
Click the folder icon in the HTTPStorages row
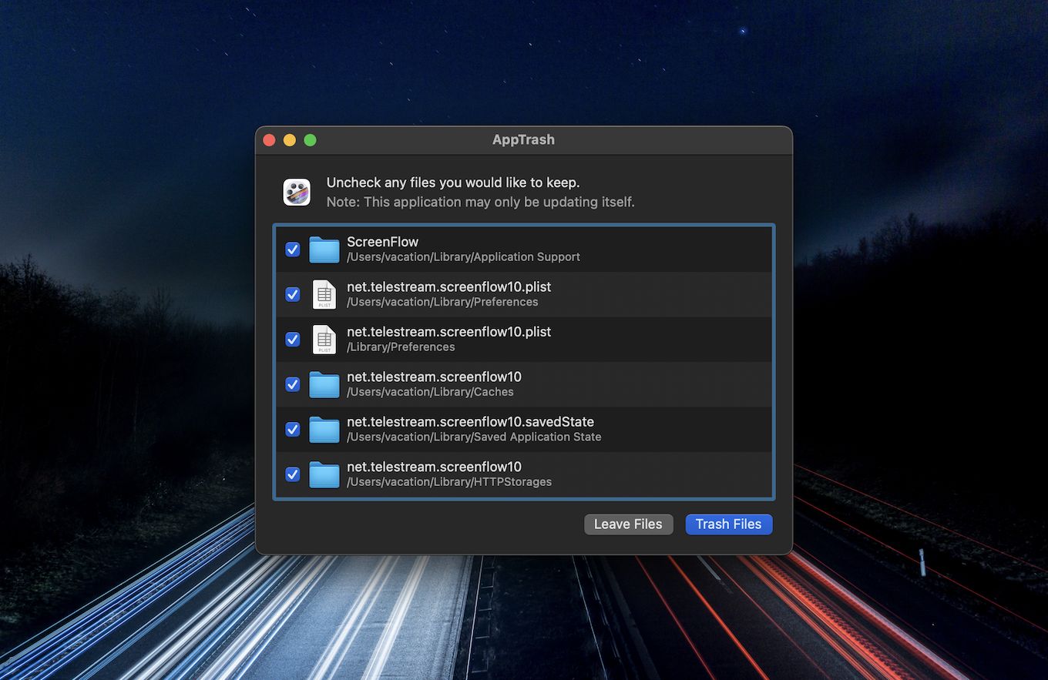tap(324, 474)
